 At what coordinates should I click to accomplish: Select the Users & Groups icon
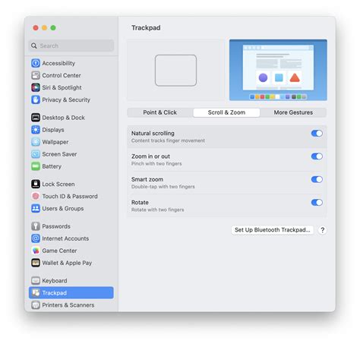pos(36,208)
